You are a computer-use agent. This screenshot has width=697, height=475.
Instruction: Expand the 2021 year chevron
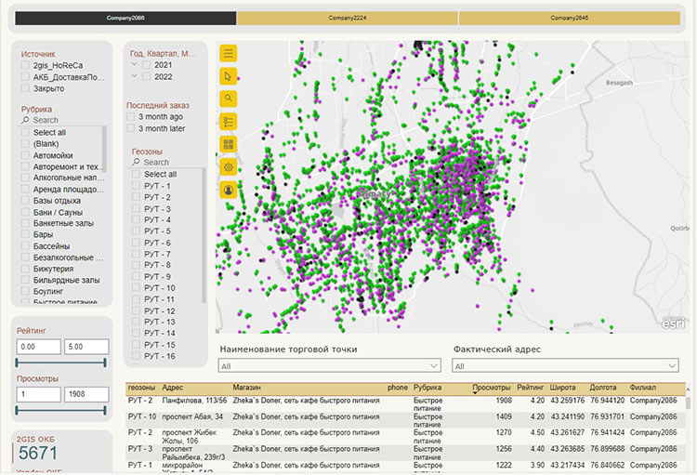pyautogui.click(x=134, y=65)
